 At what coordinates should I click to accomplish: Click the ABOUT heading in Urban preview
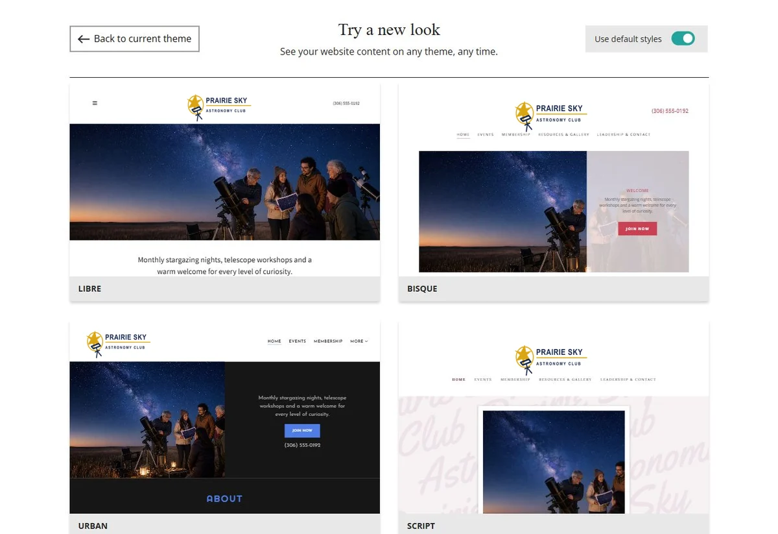224,498
